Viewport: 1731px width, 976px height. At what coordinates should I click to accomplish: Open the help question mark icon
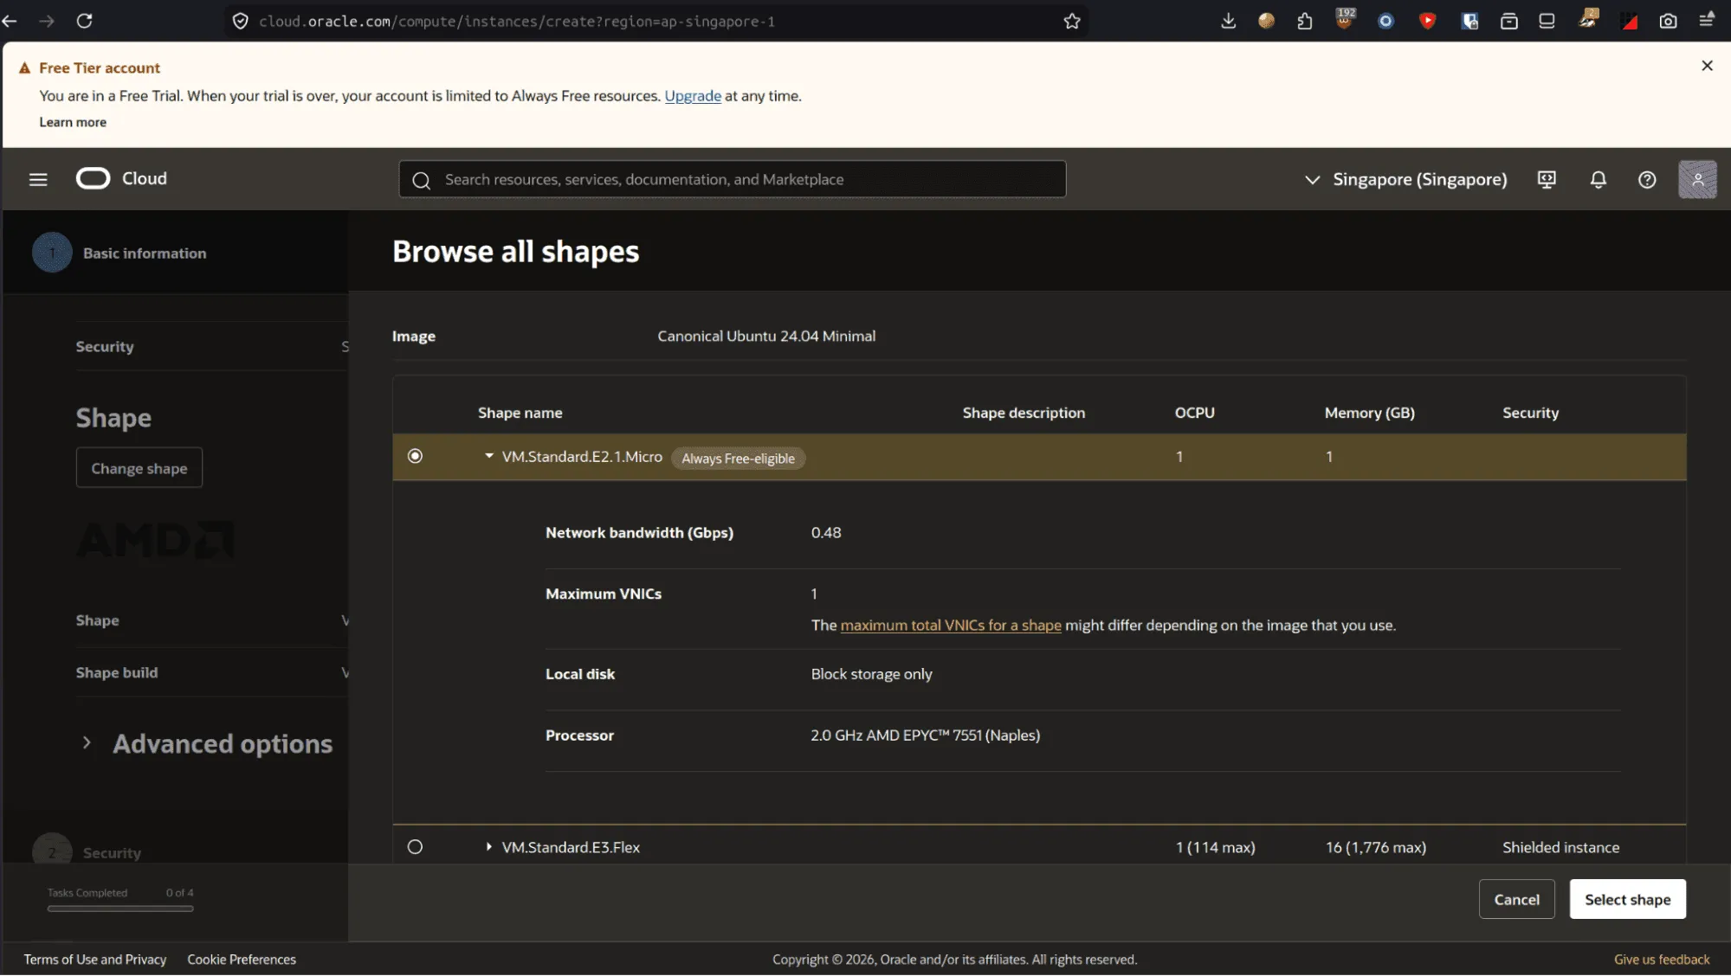pyautogui.click(x=1647, y=179)
